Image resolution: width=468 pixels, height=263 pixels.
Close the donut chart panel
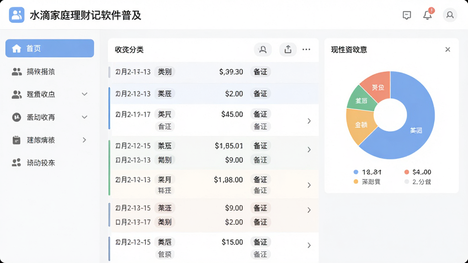(448, 49)
